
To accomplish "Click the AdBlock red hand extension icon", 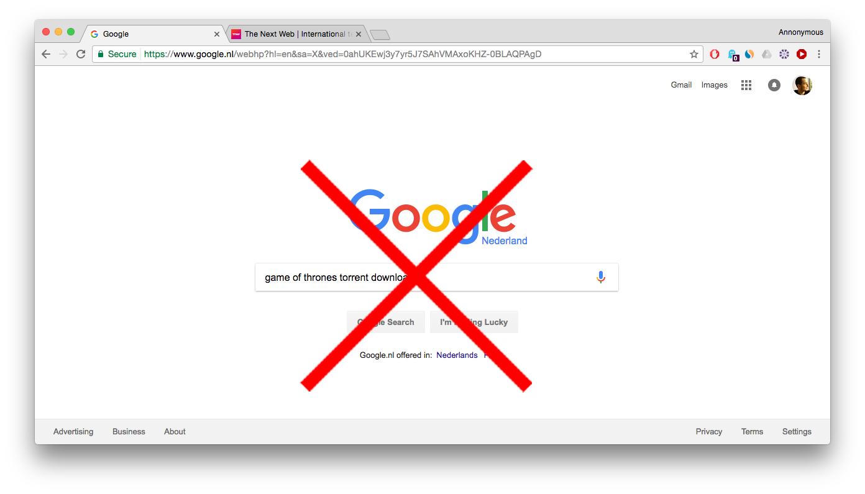I will tap(715, 54).
